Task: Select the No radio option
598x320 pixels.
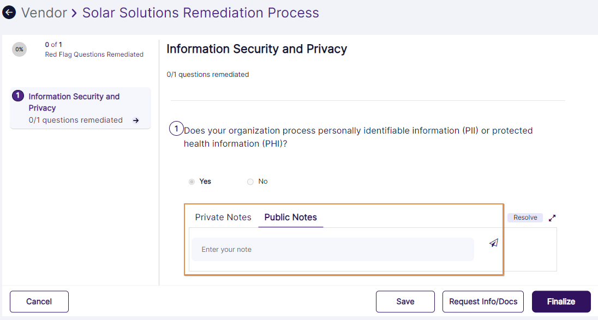Action: (250, 182)
